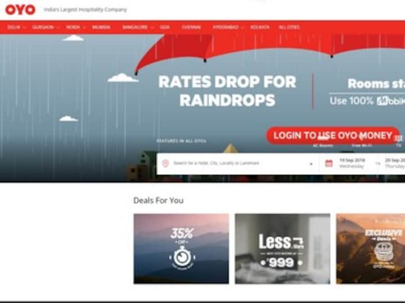Expand the Hyderabad dropdown arrow
Image resolution: width=405 pixels, height=303 pixels.
(x=242, y=27)
